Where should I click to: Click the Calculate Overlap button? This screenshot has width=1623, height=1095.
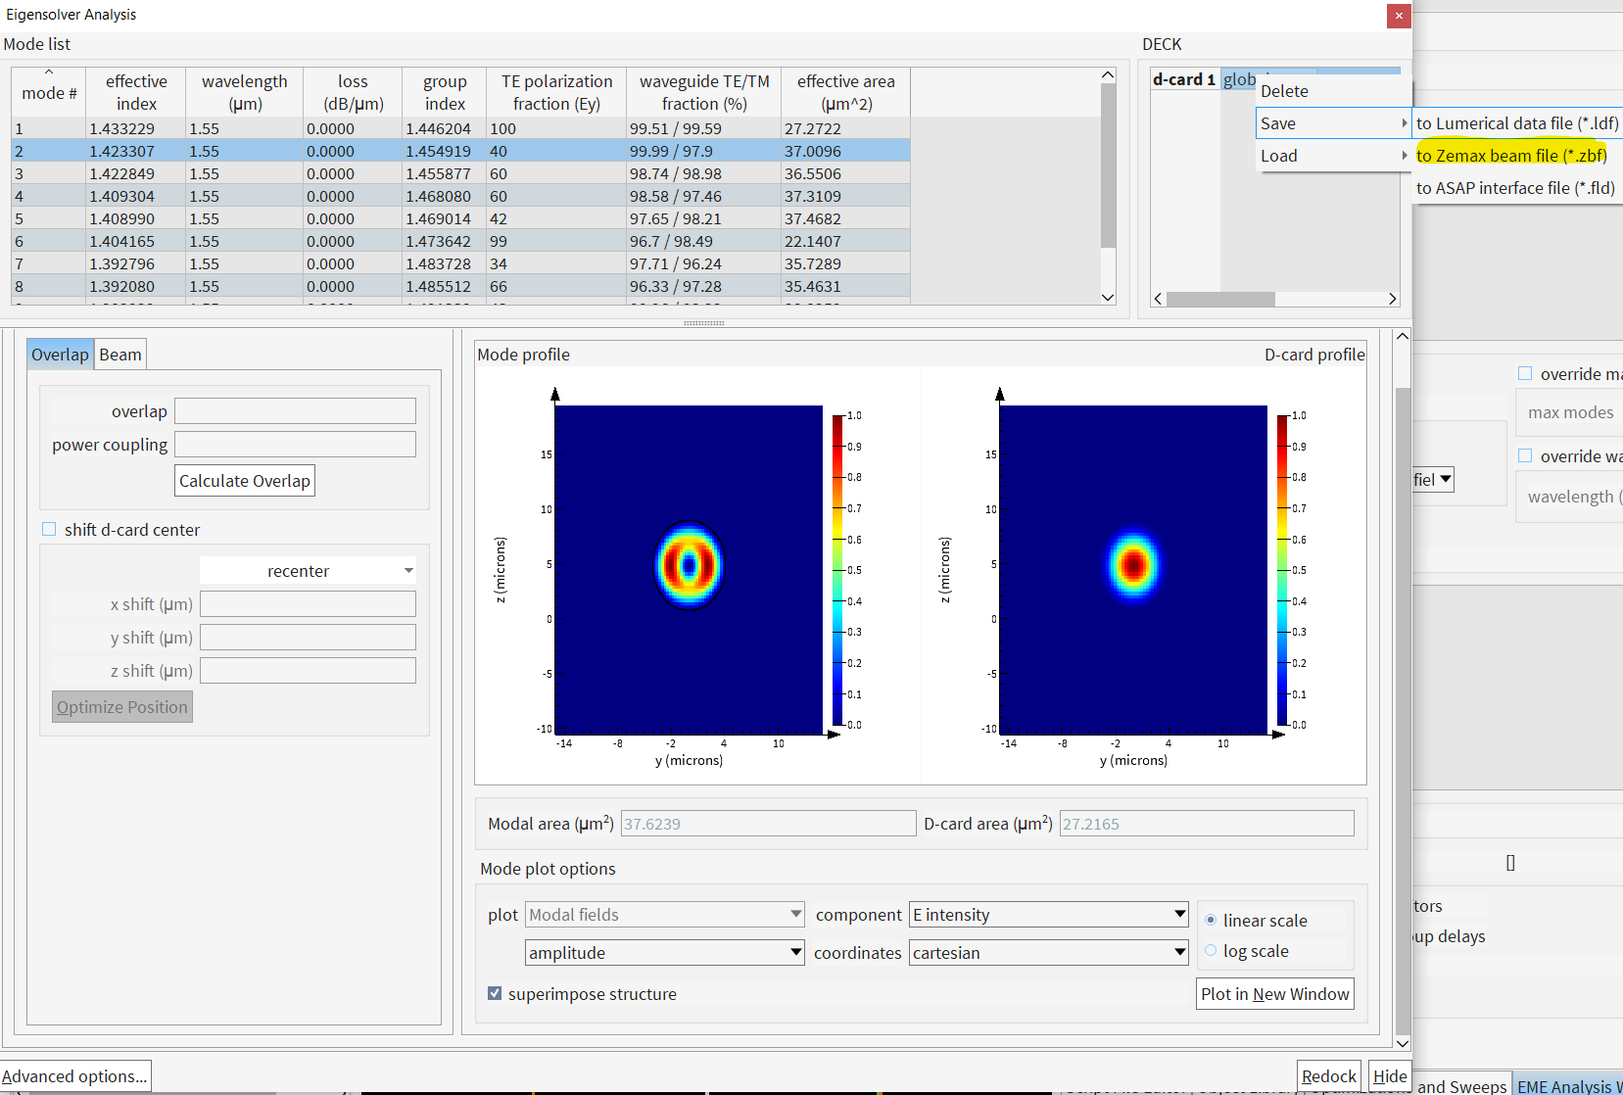tap(244, 480)
